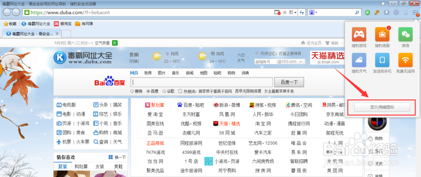Click the browser forward arrow button

(x=16, y=12)
